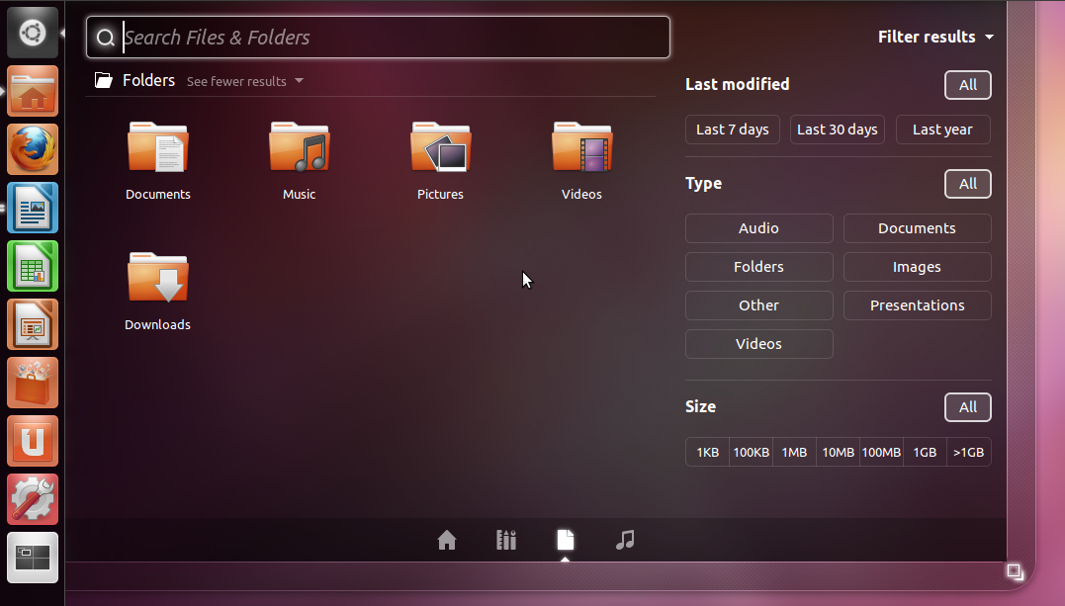Image resolution: width=1065 pixels, height=606 pixels.
Task: Select the All button for Type
Action: [967, 184]
